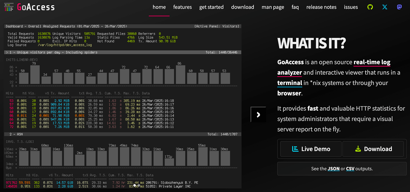Launch the Live Demo button
The height and width of the screenshot is (192, 410).
[x=311, y=149]
